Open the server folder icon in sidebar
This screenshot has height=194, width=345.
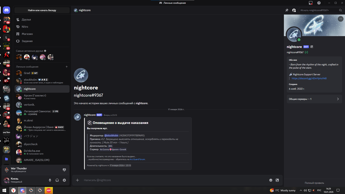[x=6, y=159]
